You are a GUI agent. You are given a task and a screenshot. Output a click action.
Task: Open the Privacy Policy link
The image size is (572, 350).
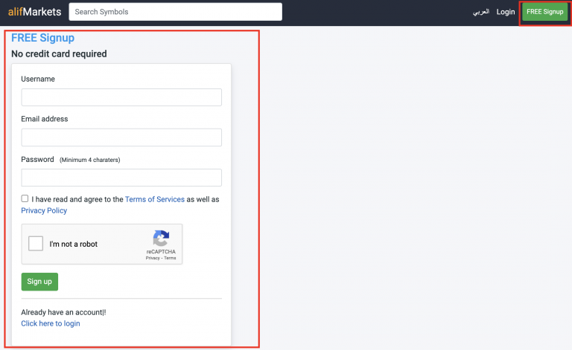coord(44,210)
